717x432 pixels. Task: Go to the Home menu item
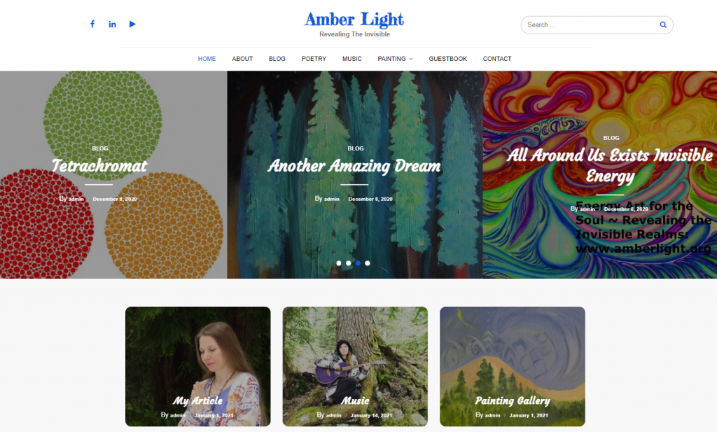[207, 59]
